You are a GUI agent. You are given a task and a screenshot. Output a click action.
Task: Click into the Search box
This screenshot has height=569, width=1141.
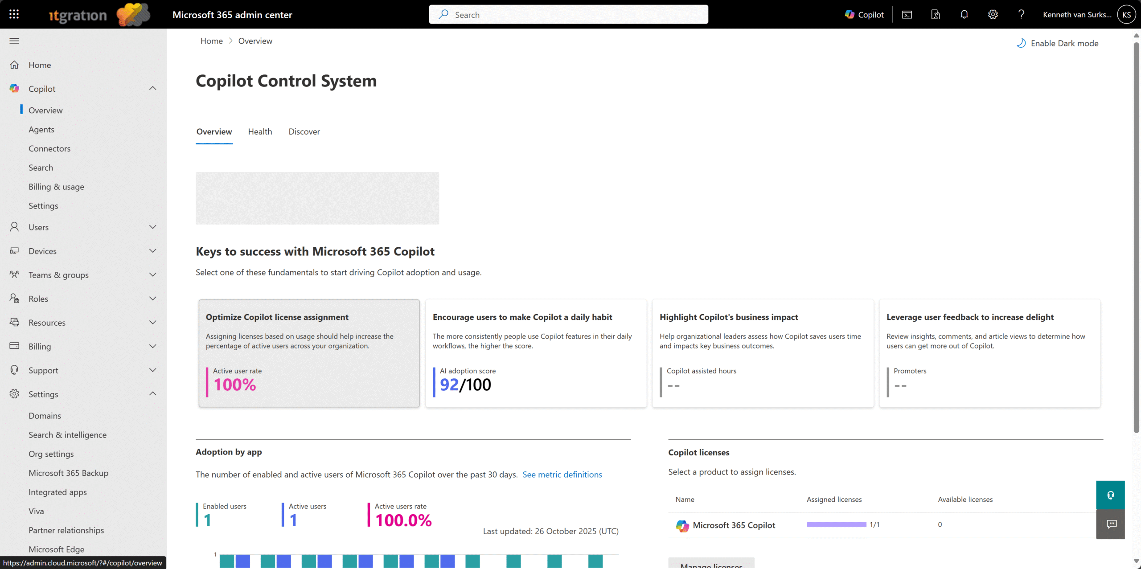[x=568, y=15]
